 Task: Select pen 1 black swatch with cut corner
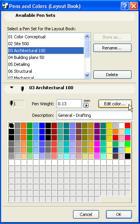click(x=11, y=126)
